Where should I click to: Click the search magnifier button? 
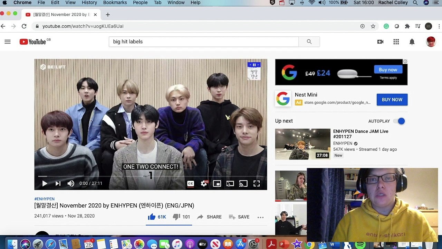pyautogui.click(x=309, y=41)
